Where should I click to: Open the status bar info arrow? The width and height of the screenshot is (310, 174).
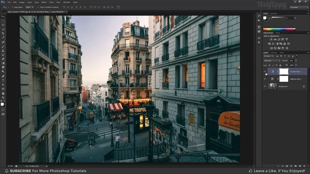click(46, 166)
